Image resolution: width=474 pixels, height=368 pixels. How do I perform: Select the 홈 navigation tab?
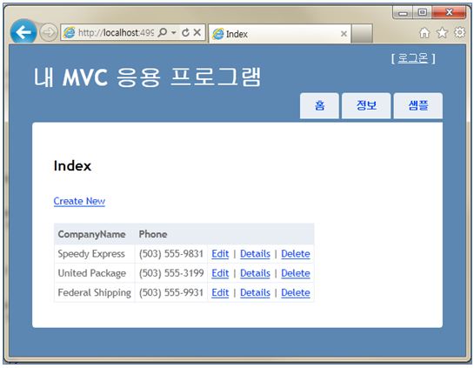(319, 105)
